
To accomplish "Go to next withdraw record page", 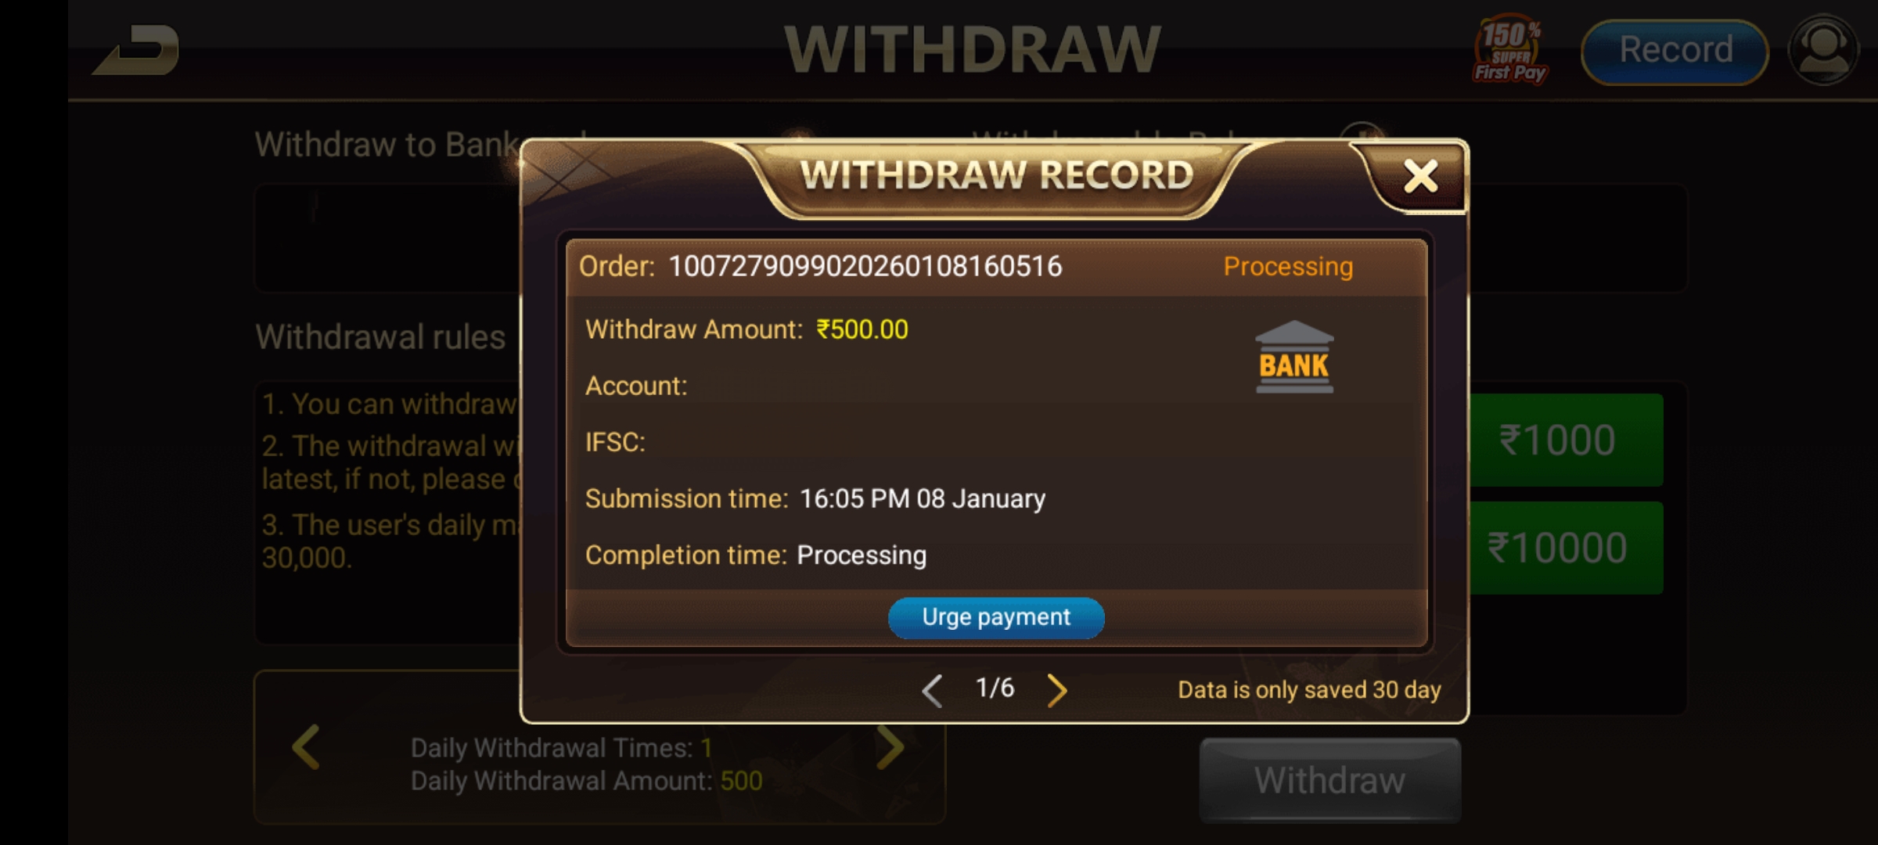I will pos(1056,689).
